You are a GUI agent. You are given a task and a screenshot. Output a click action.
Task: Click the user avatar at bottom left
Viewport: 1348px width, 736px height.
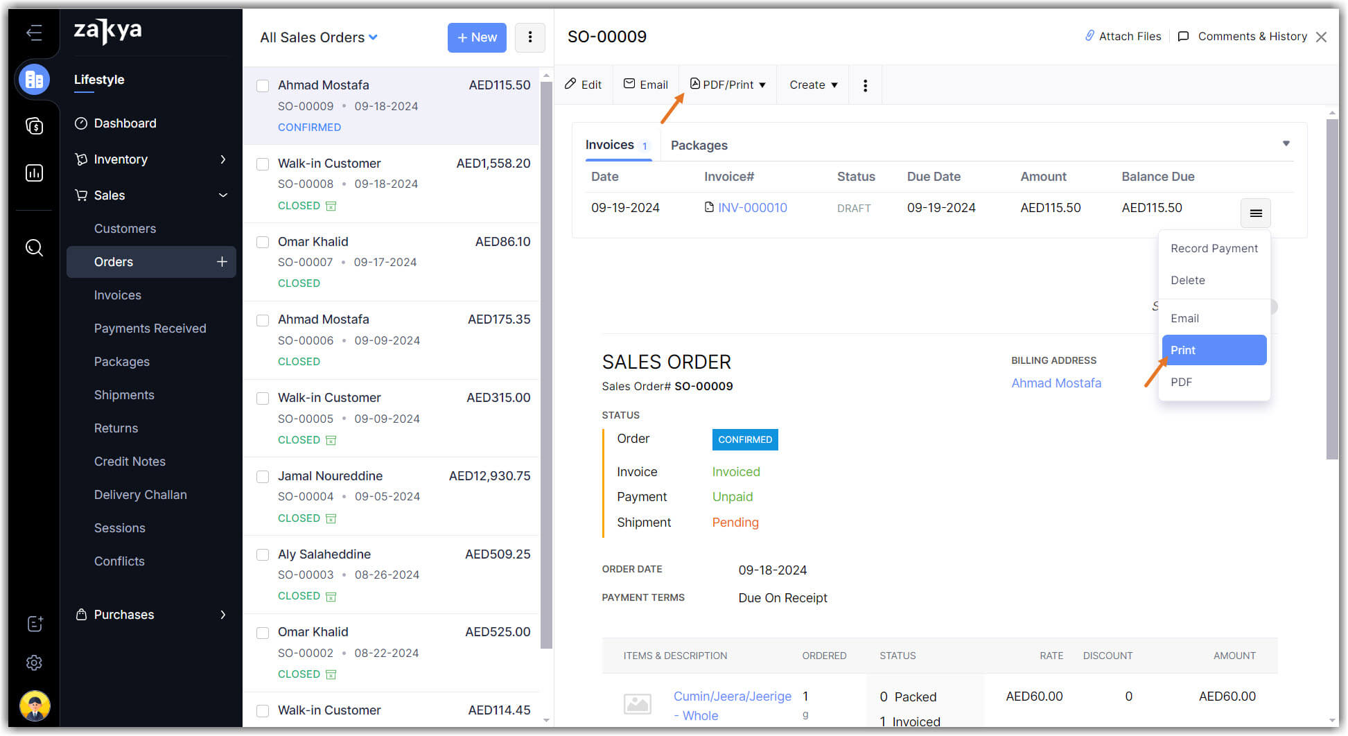pos(34,706)
